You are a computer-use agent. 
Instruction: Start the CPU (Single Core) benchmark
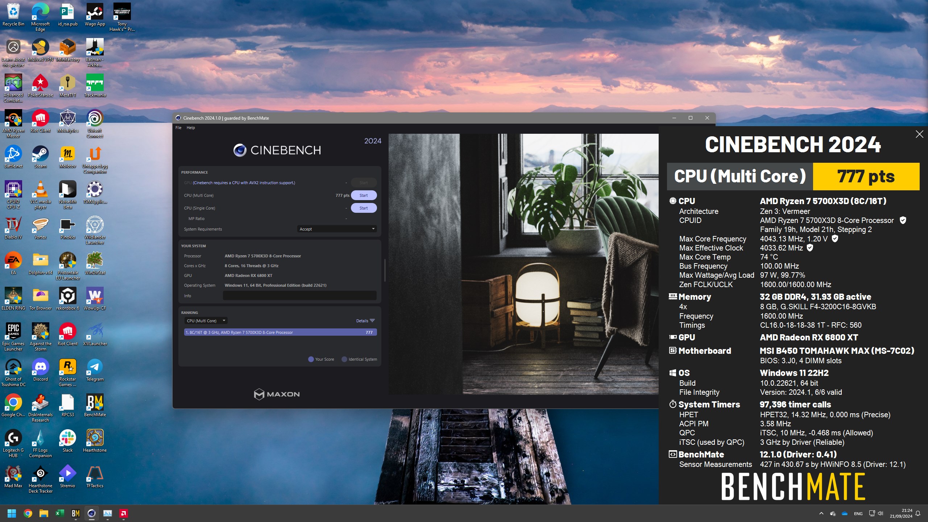click(x=364, y=208)
